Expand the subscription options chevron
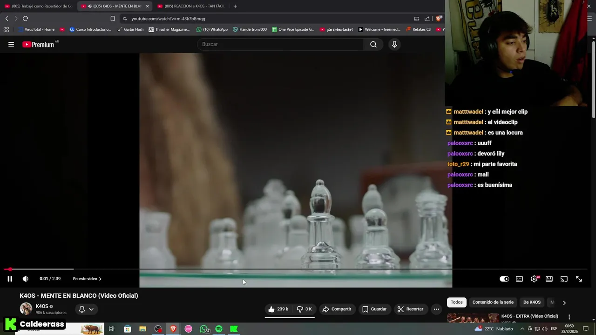This screenshot has width=596, height=335. point(91,309)
